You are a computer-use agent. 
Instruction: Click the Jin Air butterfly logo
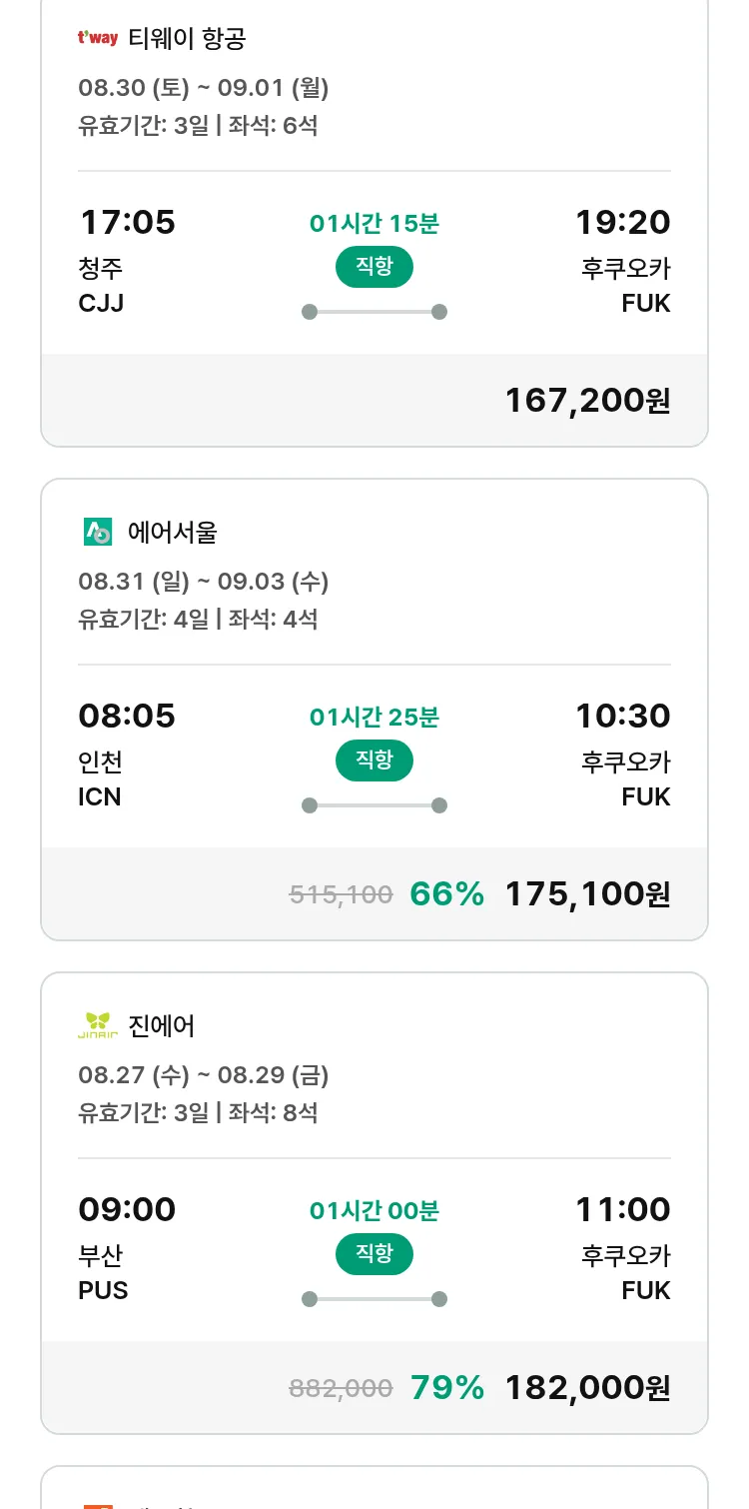tap(98, 1025)
